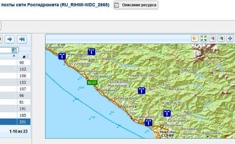Open the filter picker icon in search field
The height and width of the screenshot is (144, 235).
[14, 50]
